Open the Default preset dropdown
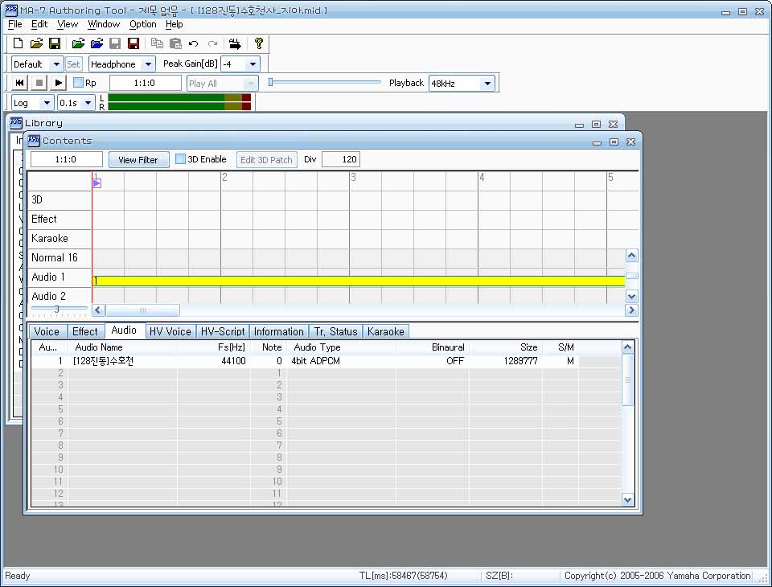 click(56, 64)
